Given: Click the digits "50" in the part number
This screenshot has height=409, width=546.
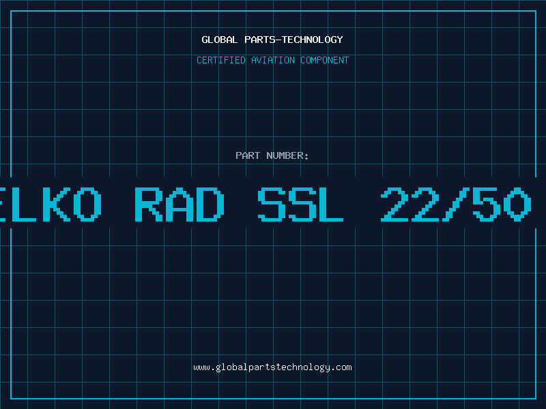Looking at the screenshot, I should coord(504,204).
